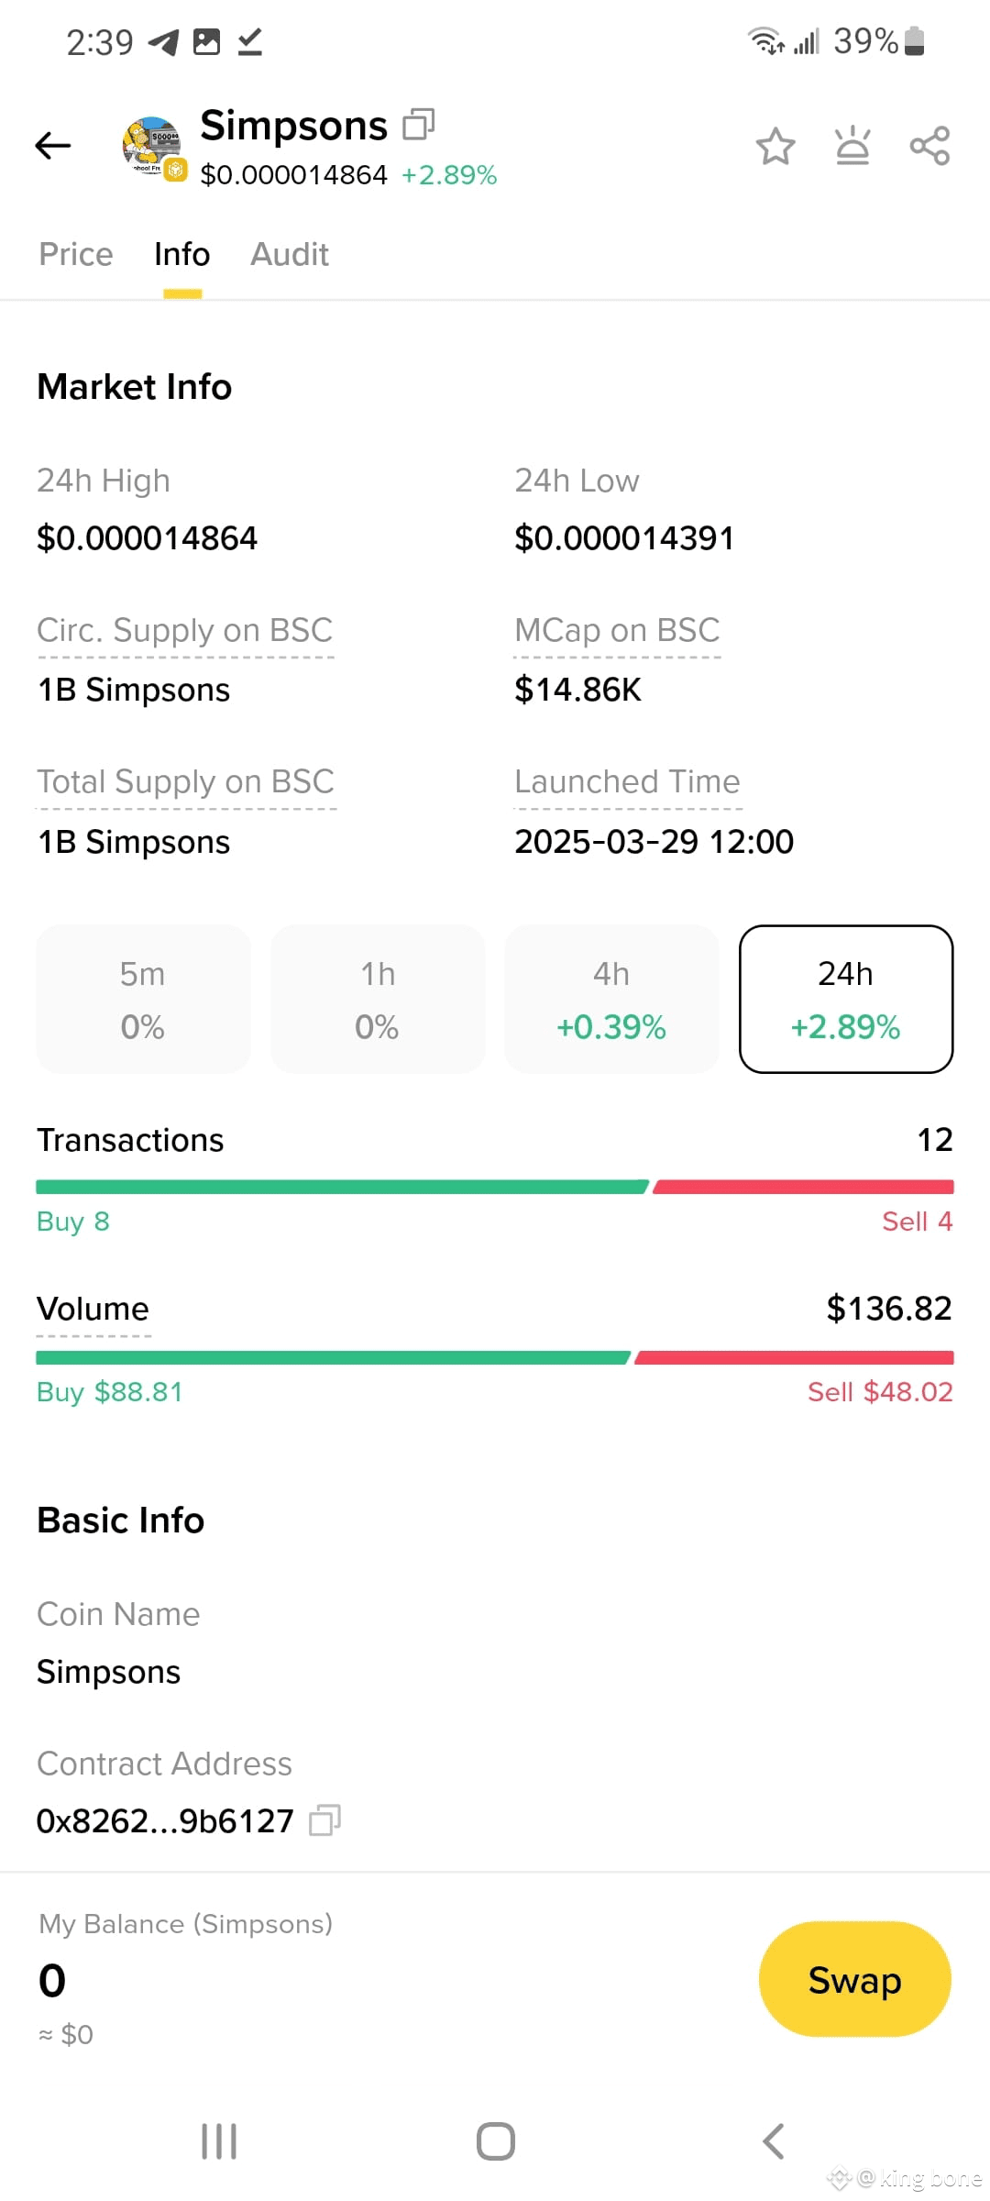Tap the Launched Time label for details
This screenshot has height=2201, width=990.
tap(627, 782)
